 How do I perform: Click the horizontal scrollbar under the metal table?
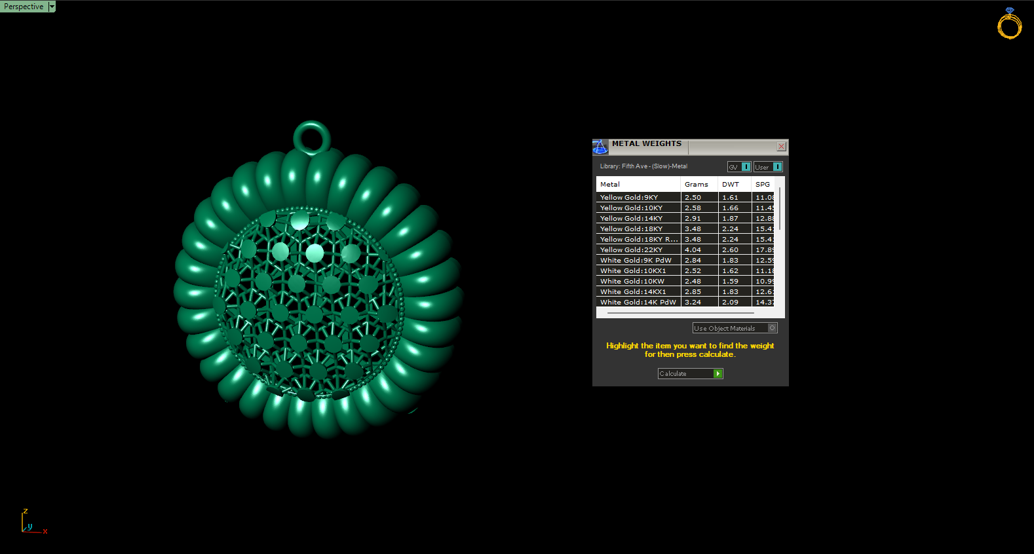pos(680,313)
